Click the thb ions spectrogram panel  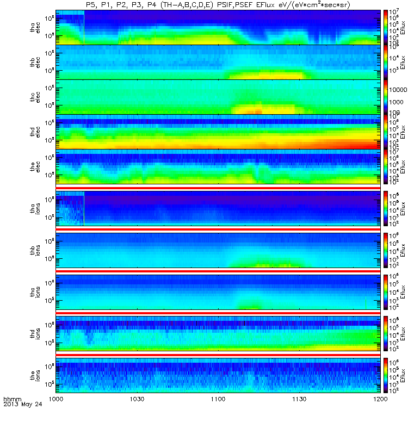point(218,250)
